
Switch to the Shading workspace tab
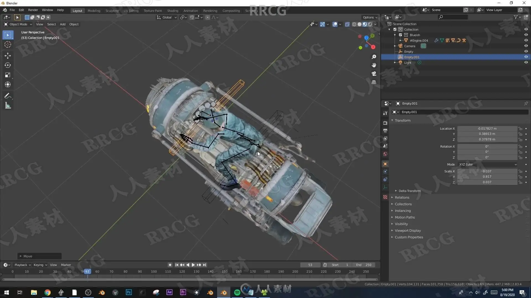coord(173,11)
